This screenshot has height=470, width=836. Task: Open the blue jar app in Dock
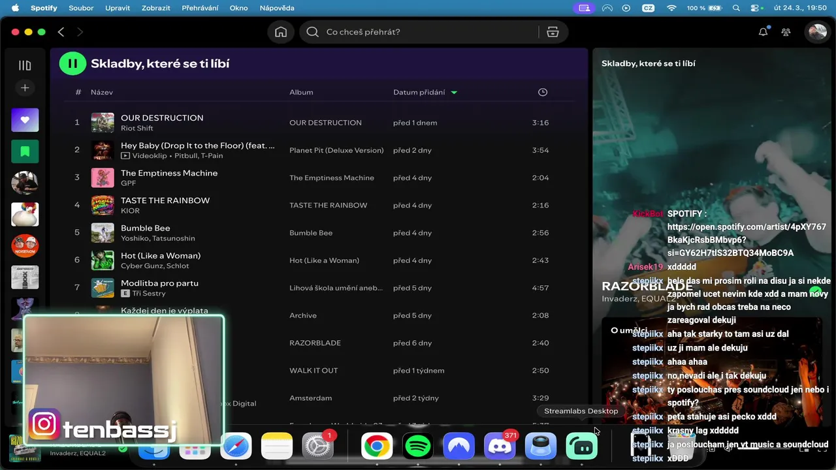coord(541,446)
